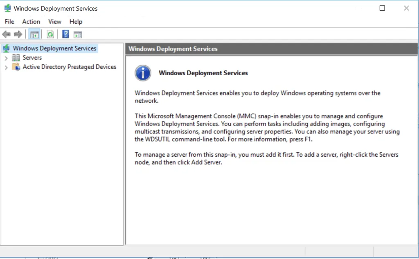The height and width of the screenshot is (259, 419).
Task: Open the Action menu
Action: pos(31,21)
